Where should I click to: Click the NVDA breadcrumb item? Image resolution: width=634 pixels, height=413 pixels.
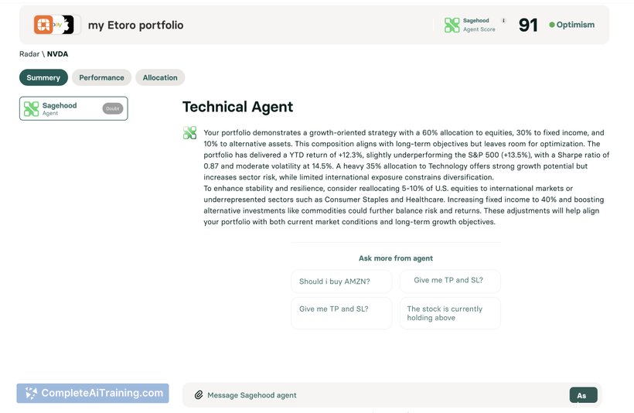click(57, 54)
